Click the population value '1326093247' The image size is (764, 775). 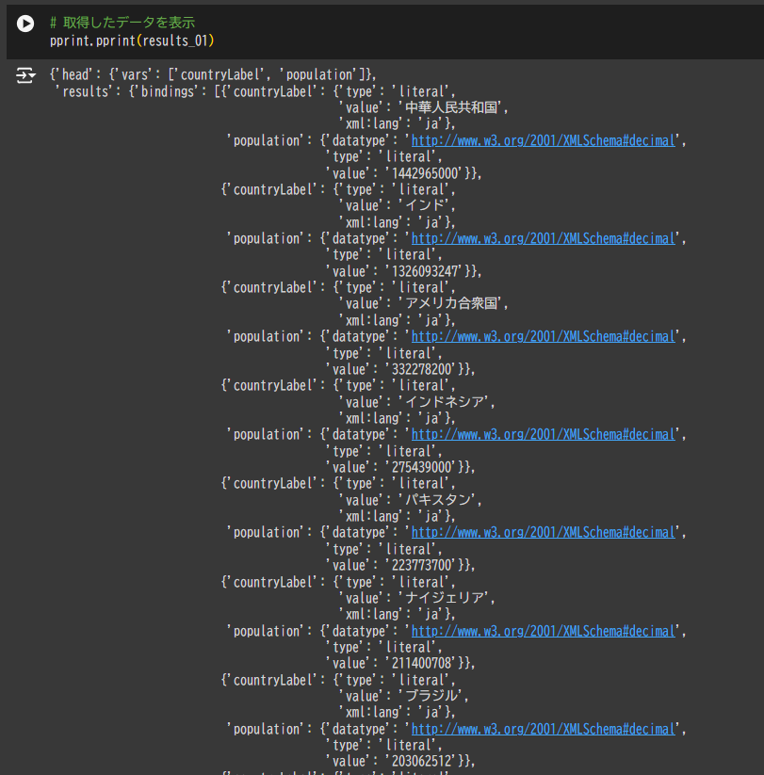click(425, 271)
